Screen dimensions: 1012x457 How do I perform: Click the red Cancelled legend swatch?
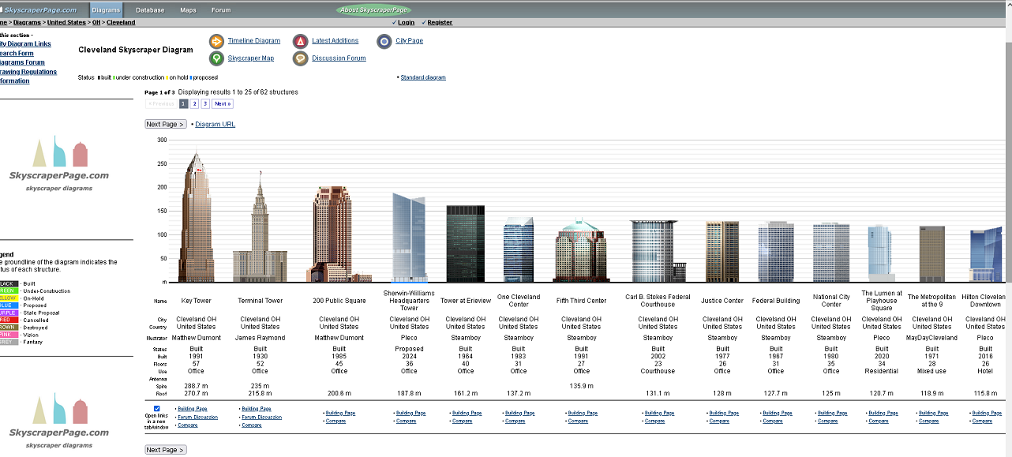[7, 320]
